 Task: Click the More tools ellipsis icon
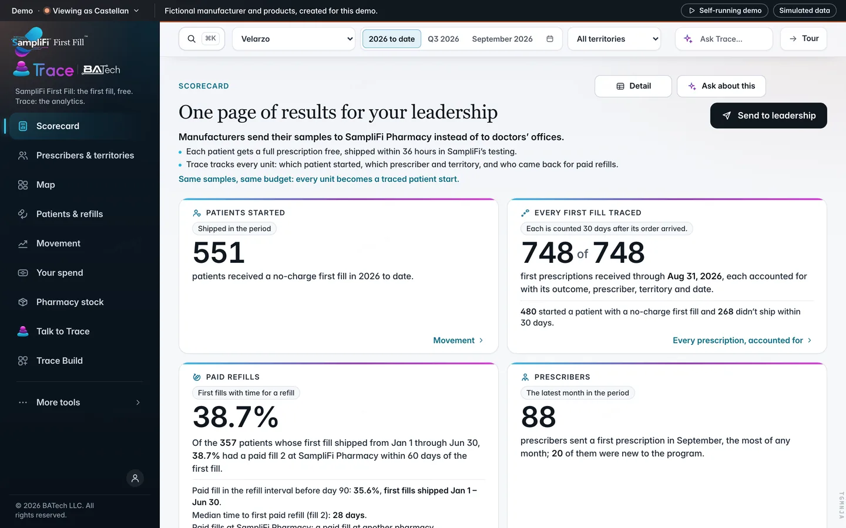23,402
